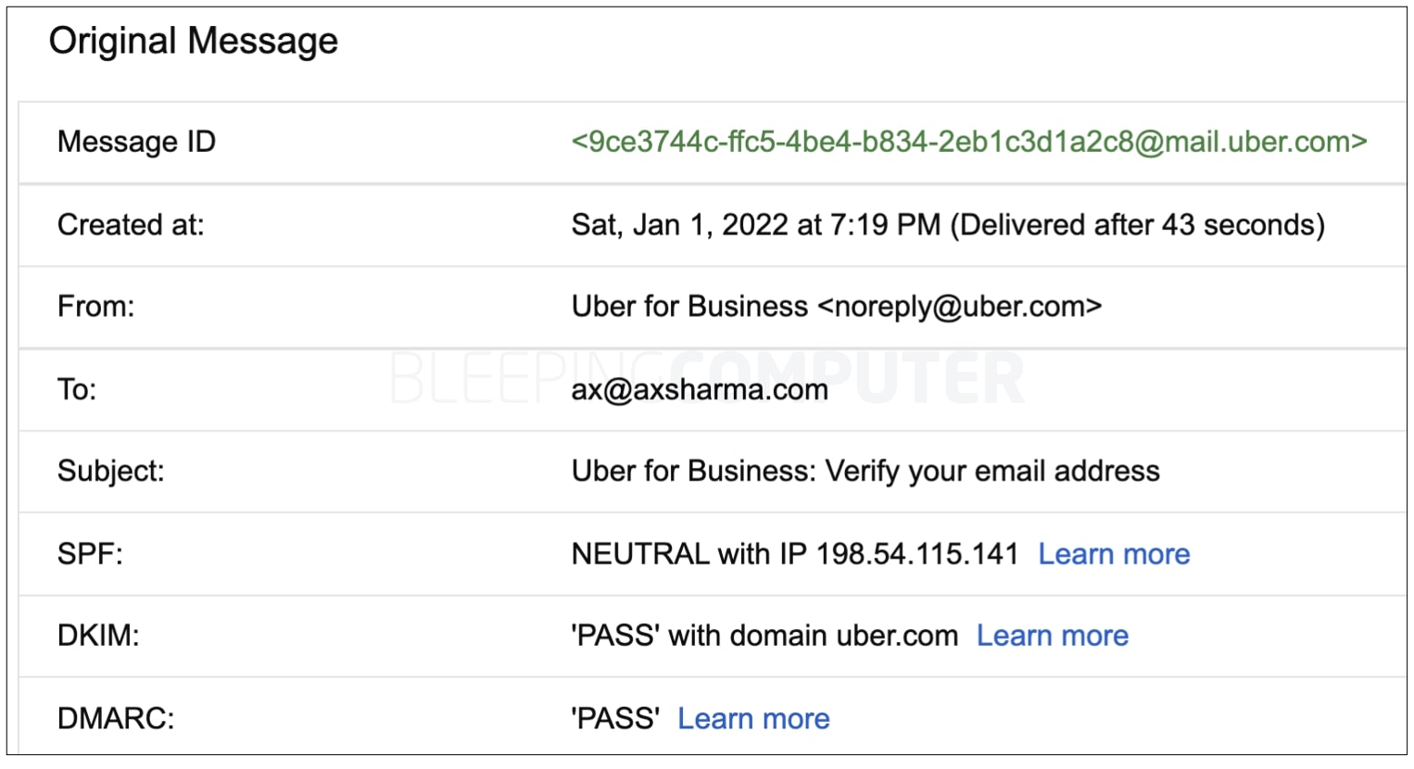Click the Created at timestamp text
1414x769 pixels.
[948, 225]
